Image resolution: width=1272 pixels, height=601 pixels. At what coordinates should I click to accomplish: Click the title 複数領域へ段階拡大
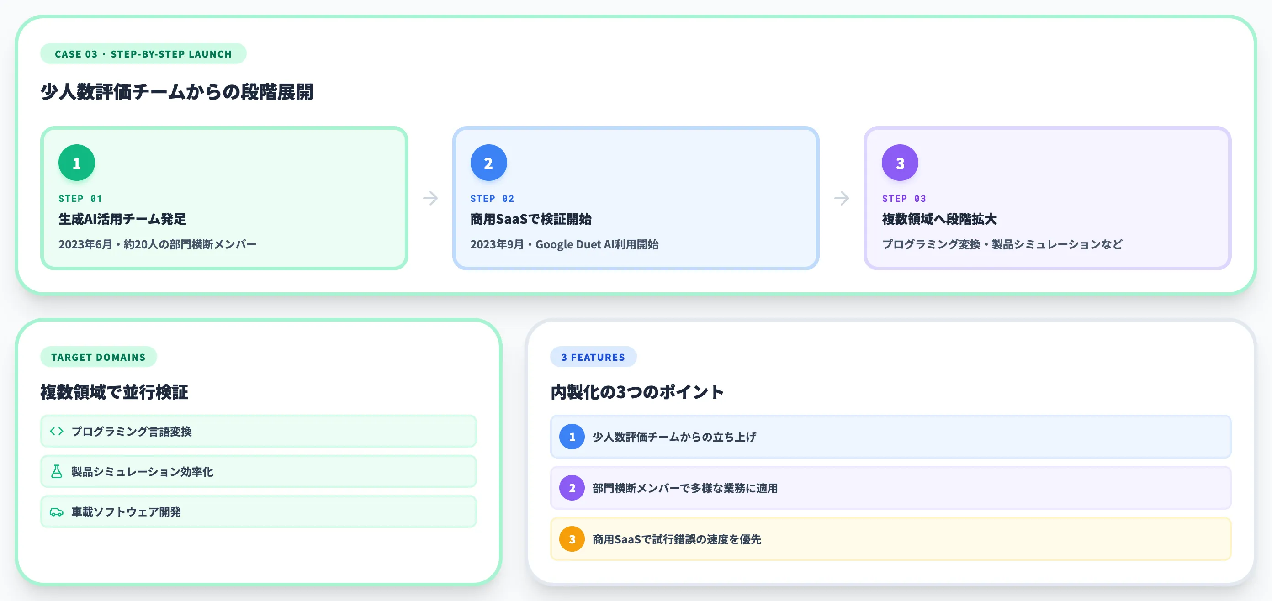click(x=939, y=219)
